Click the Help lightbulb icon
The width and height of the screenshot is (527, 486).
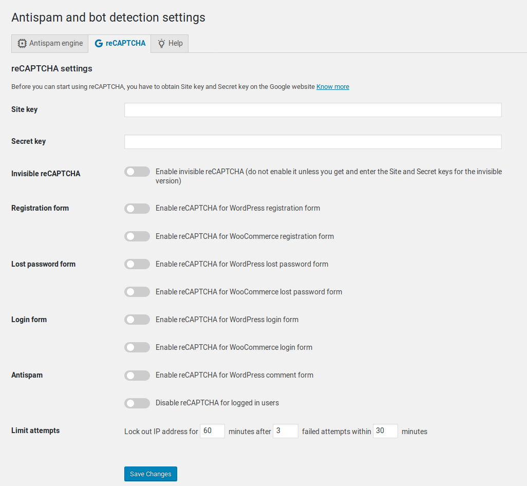(x=161, y=44)
